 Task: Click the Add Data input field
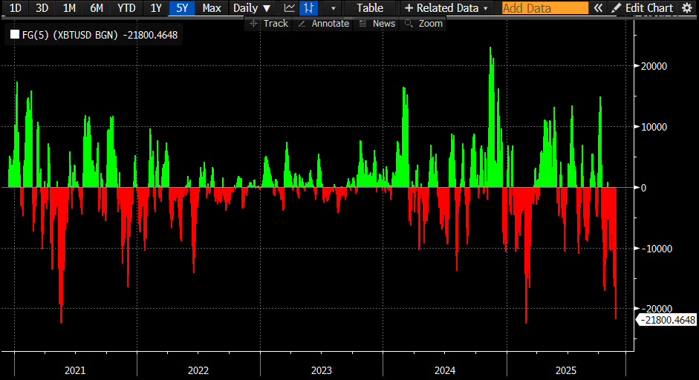tap(544, 8)
